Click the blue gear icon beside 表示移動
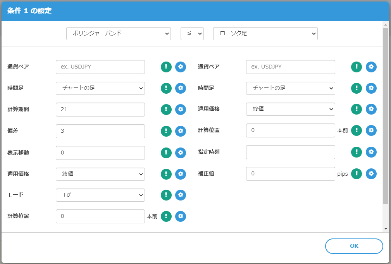This screenshot has width=391, height=264. tap(181, 153)
